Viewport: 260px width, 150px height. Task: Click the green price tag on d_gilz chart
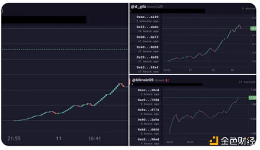tap(253, 28)
